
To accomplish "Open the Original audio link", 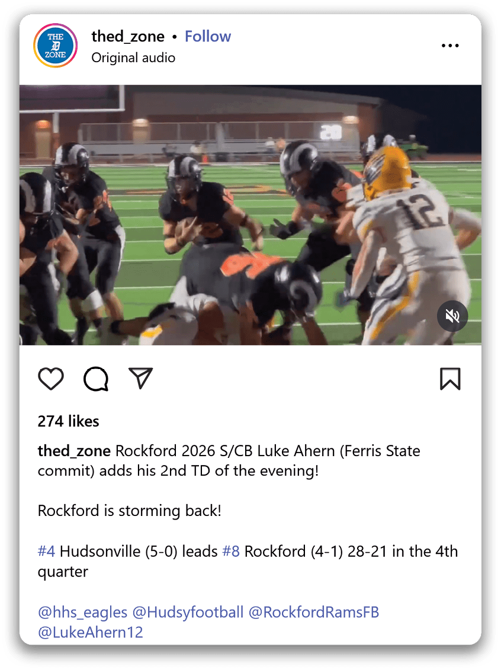I will 133,57.
